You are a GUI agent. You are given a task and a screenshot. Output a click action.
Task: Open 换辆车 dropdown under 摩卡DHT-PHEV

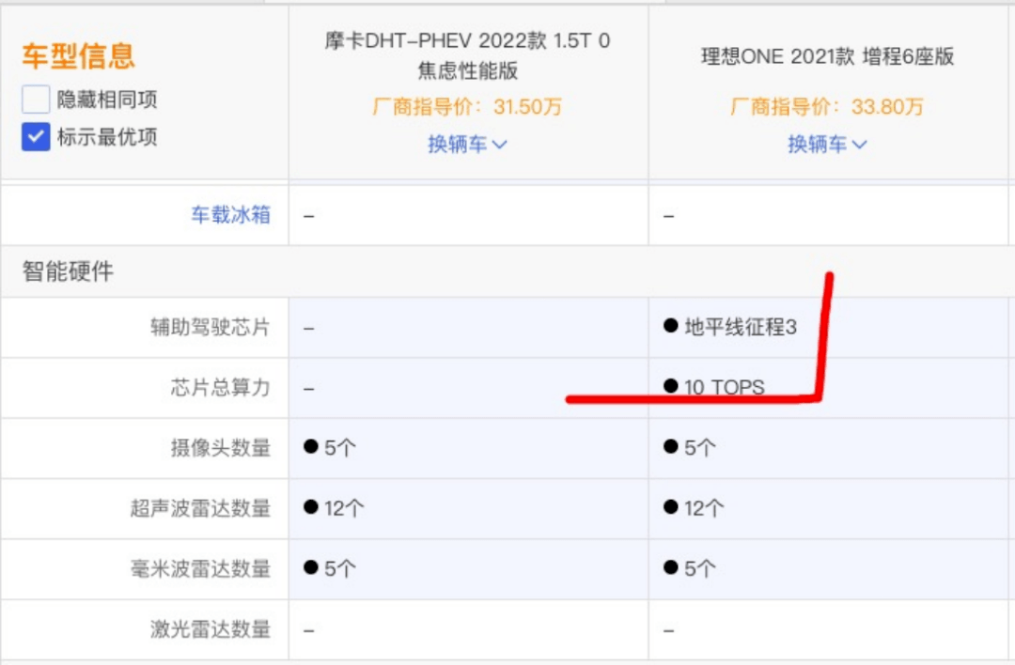coord(467,144)
